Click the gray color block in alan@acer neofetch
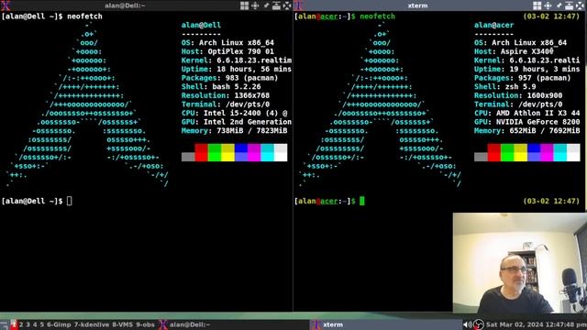 (x=481, y=157)
